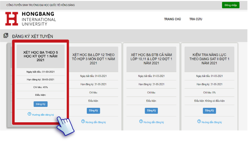Click the green Đăng nhập button
The height and width of the screenshot is (142, 248).
click(231, 5)
